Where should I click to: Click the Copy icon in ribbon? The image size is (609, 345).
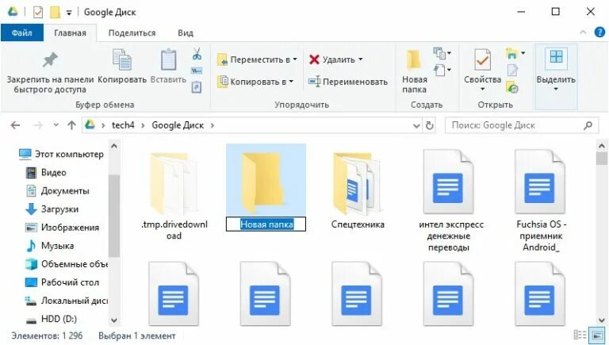122,59
